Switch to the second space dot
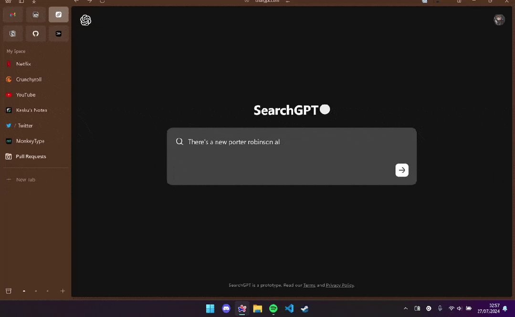 coord(36,291)
